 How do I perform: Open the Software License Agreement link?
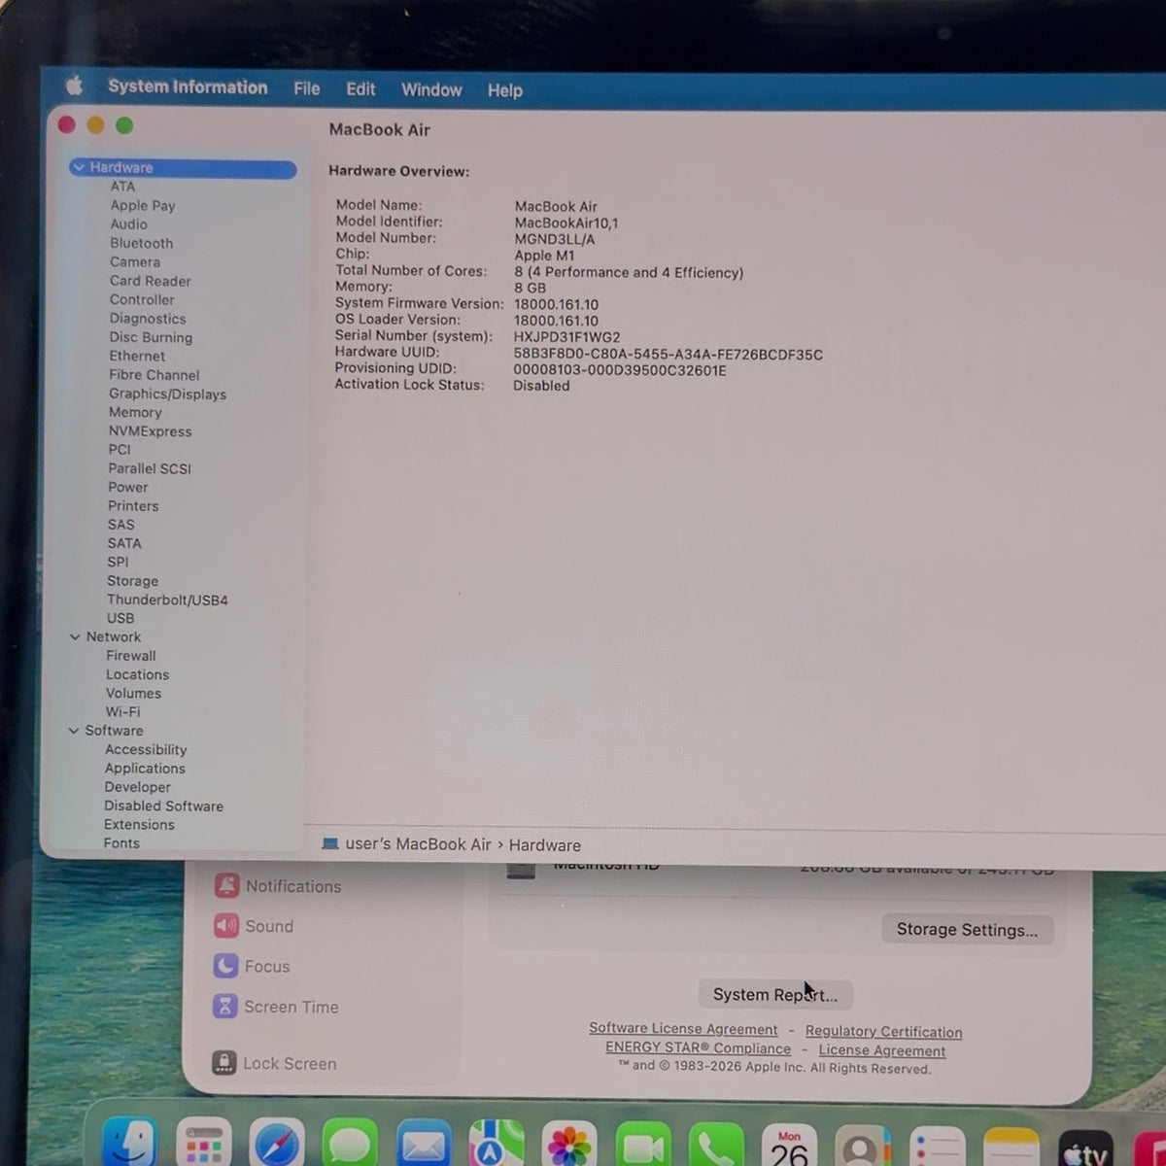pos(683,1029)
